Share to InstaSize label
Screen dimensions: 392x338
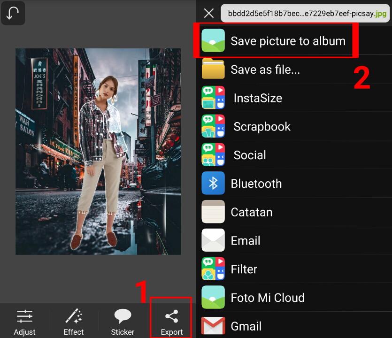click(x=258, y=98)
